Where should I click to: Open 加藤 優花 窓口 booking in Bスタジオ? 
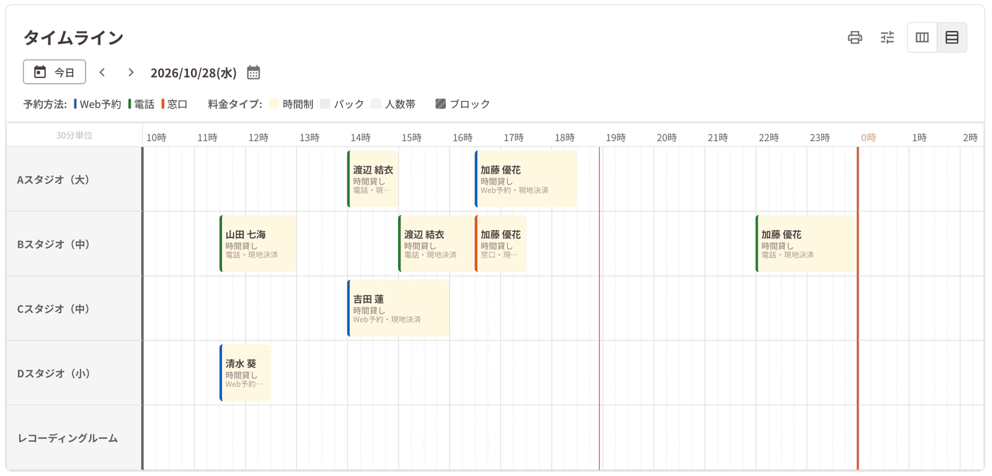tap(500, 244)
